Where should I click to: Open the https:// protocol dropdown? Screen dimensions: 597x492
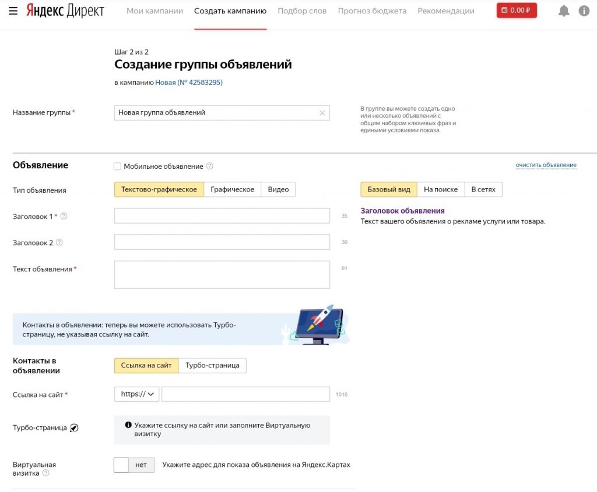pyautogui.click(x=136, y=394)
